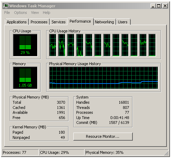Open the View menu
Image resolution: width=171 pixels, height=158 pixels.
click(35, 13)
